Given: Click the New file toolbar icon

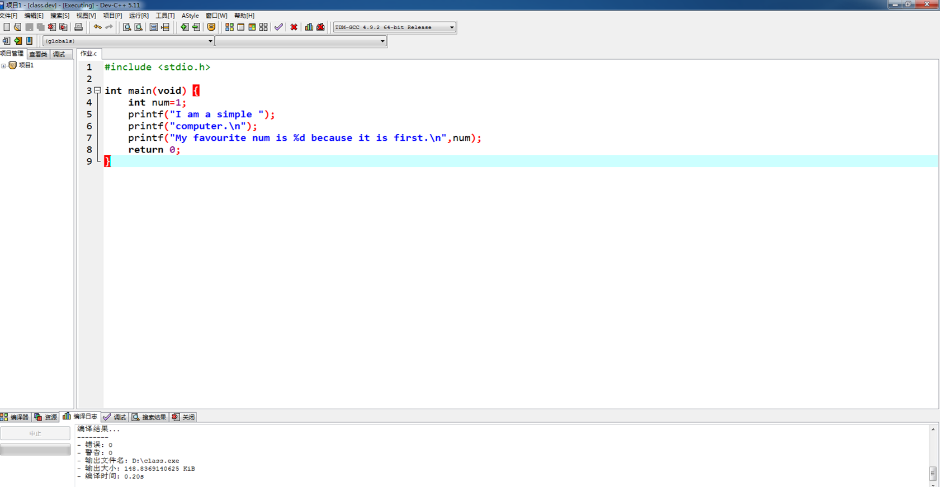Looking at the screenshot, I should pos(6,27).
